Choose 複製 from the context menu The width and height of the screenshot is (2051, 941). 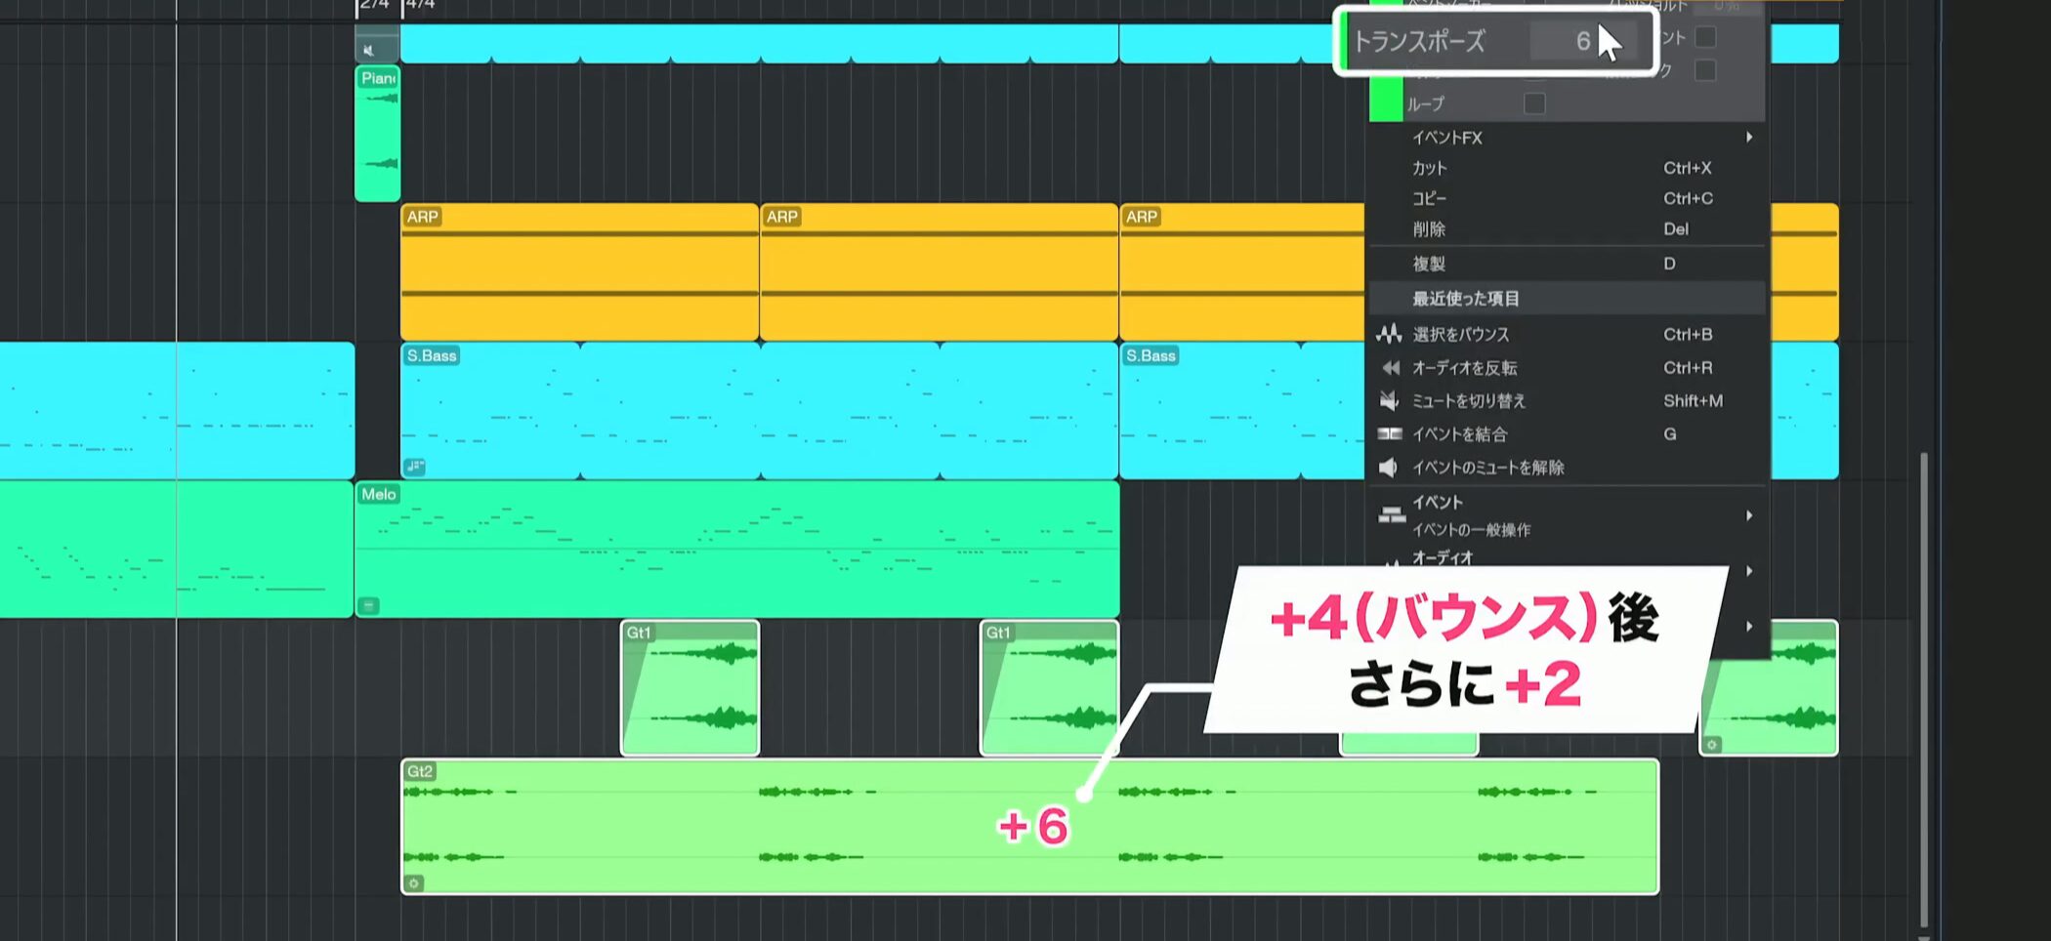pos(1429,264)
